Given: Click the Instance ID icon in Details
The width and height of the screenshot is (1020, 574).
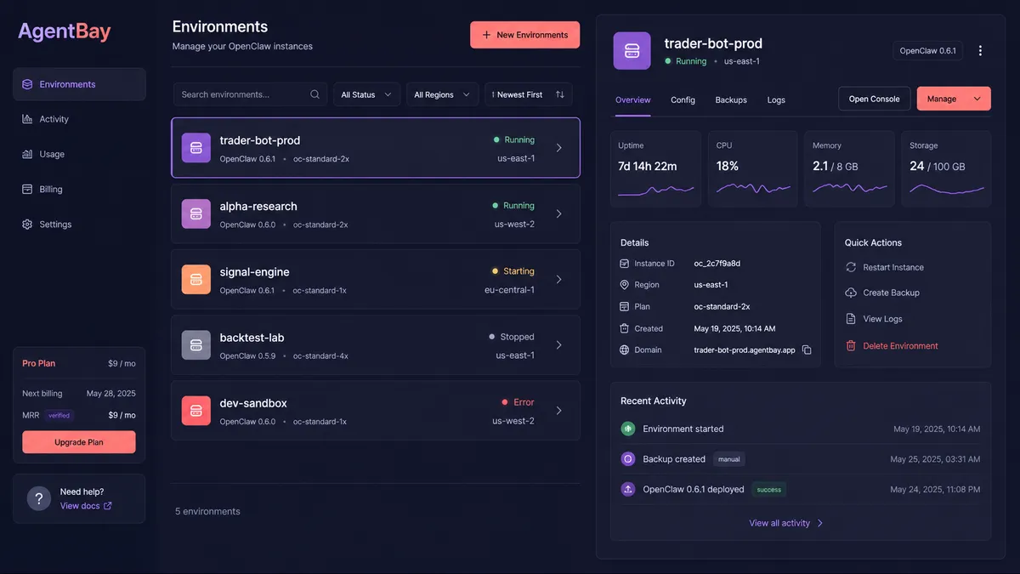Looking at the screenshot, I should point(625,264).
